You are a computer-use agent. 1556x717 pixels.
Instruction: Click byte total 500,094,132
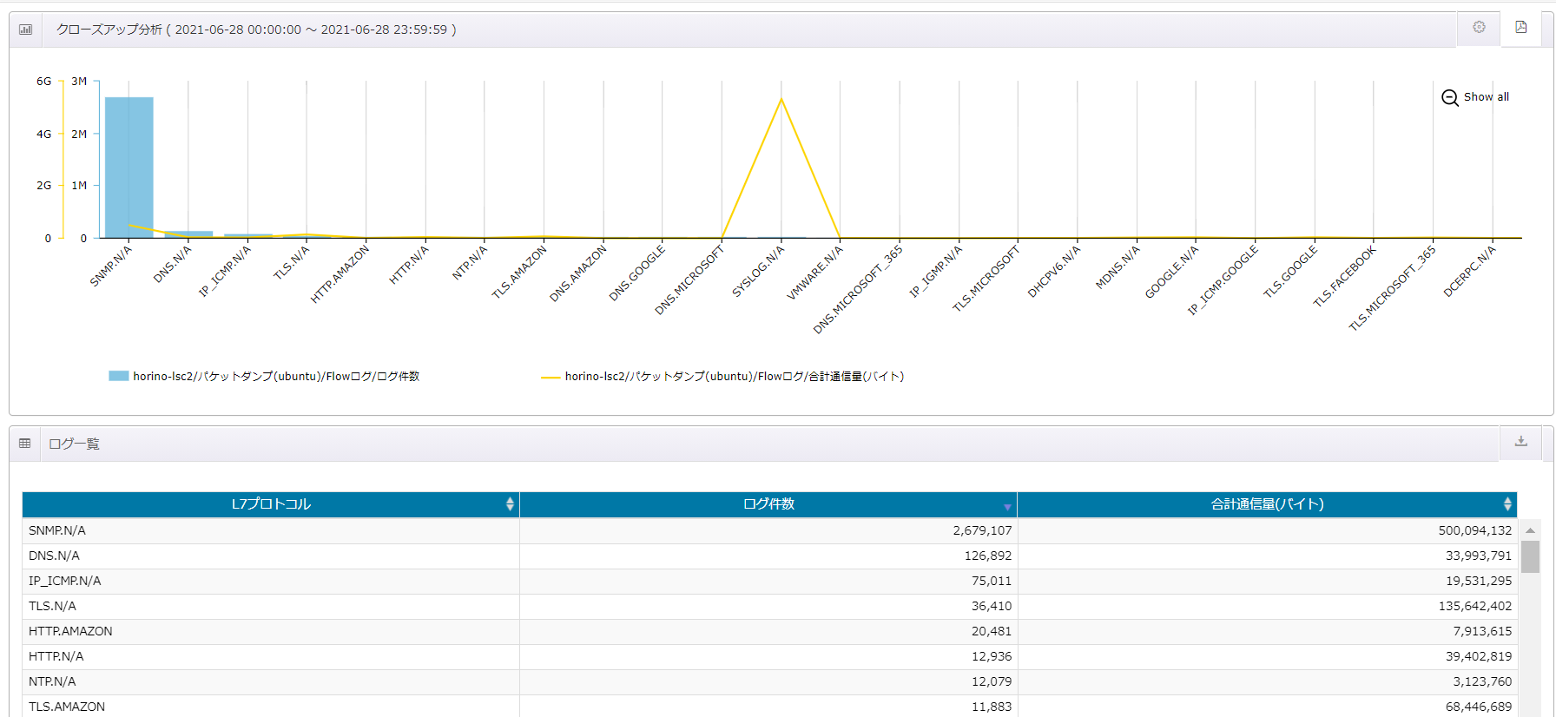tap(1475, 530)
